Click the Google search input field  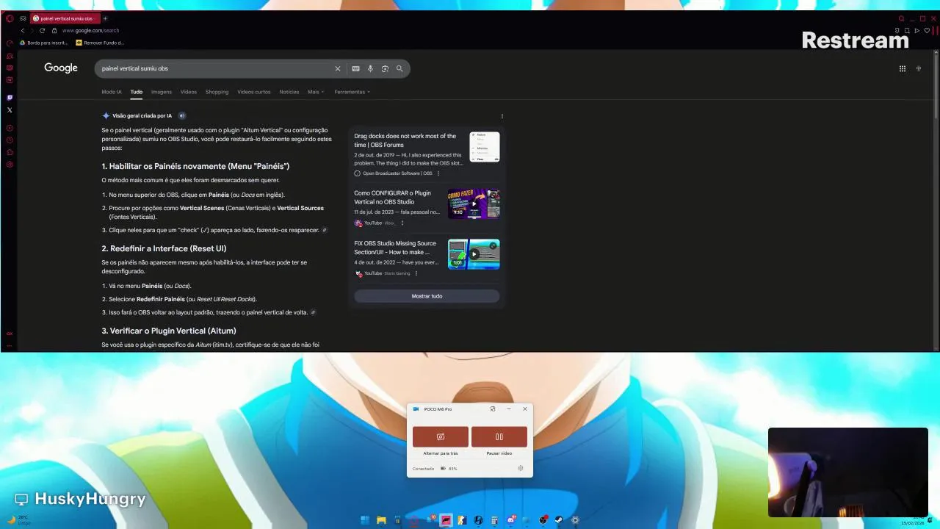pos(217,68)
